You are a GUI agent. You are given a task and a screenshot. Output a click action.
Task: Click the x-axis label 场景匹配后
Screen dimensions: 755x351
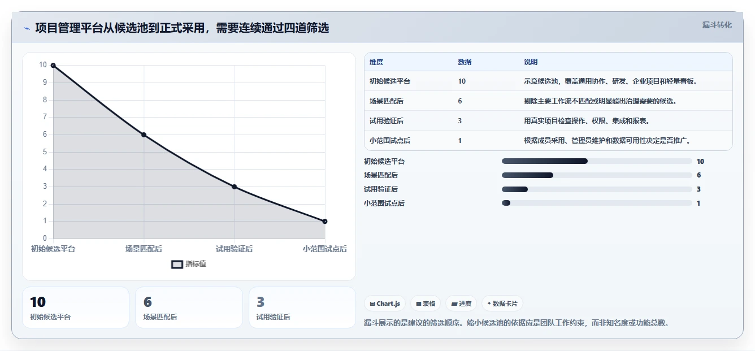[x=144, y=249]
